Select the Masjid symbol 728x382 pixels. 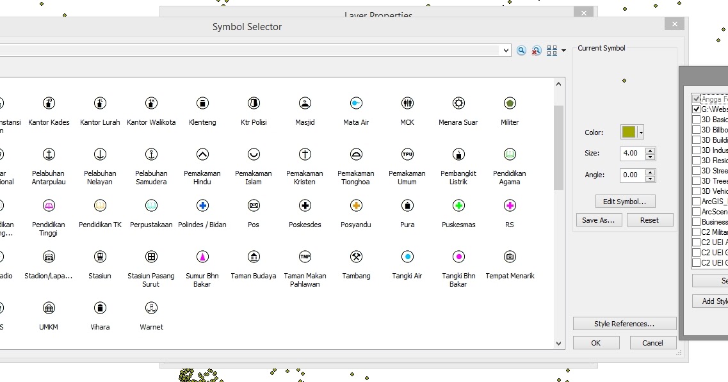pos(304,103)
